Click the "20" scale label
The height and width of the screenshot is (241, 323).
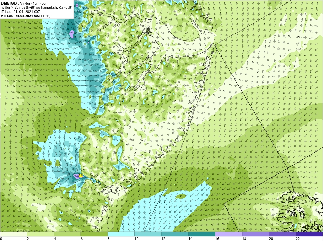(271, 239)
